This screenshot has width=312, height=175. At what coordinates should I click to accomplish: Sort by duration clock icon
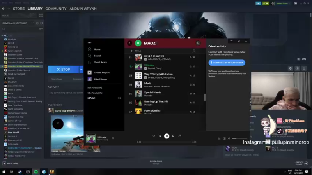pyautogui.click(x=194, y=51)
